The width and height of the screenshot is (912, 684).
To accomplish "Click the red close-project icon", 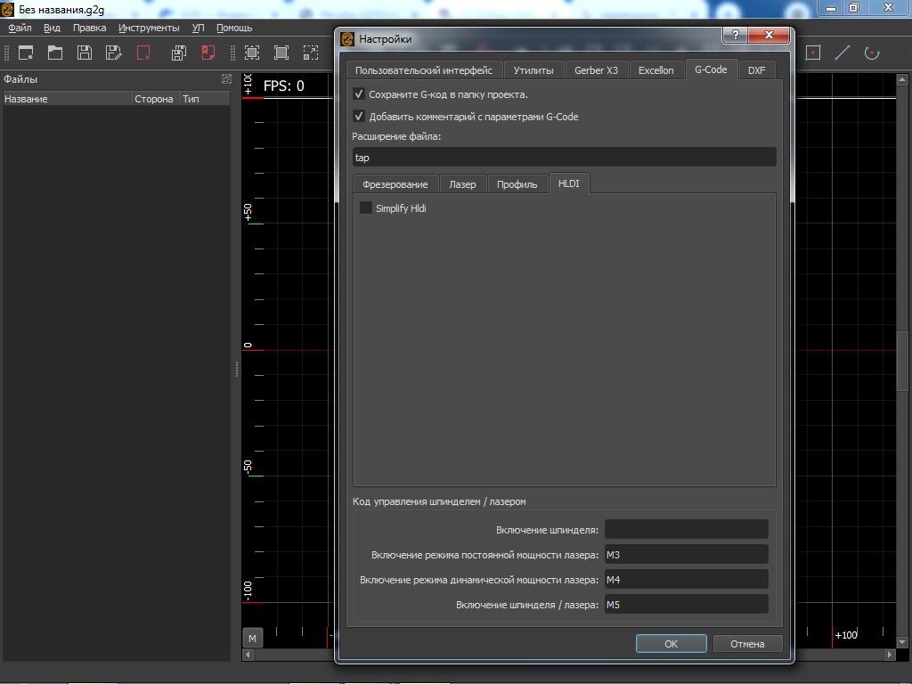I will 143,53.
